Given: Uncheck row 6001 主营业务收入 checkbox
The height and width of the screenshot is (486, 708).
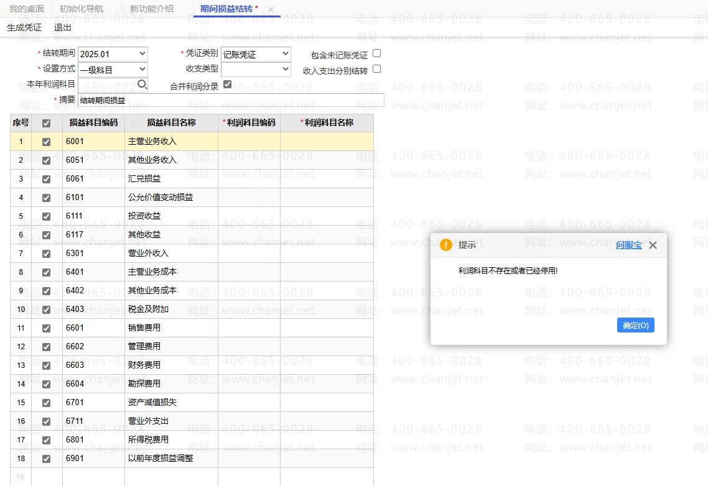Looking at the screenshot, I should point(47,142).
